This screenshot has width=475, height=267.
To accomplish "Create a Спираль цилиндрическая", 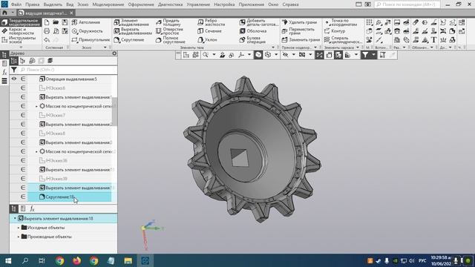I will (343, 40).
